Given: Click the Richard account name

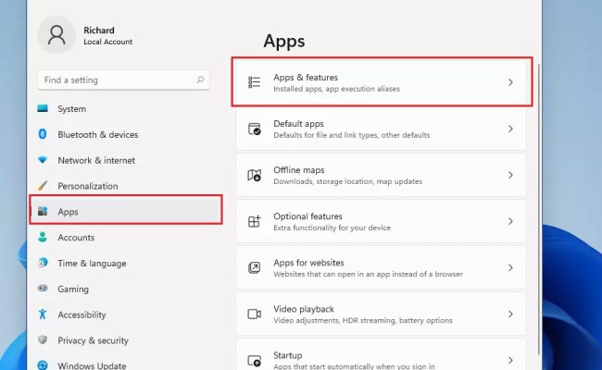Looking at the screenshot, I should 99,31.
